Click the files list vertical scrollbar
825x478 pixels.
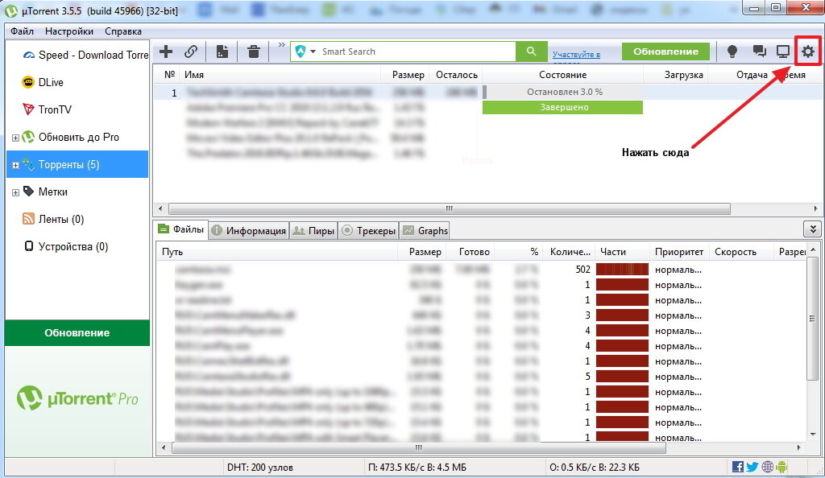coord(813,319)
